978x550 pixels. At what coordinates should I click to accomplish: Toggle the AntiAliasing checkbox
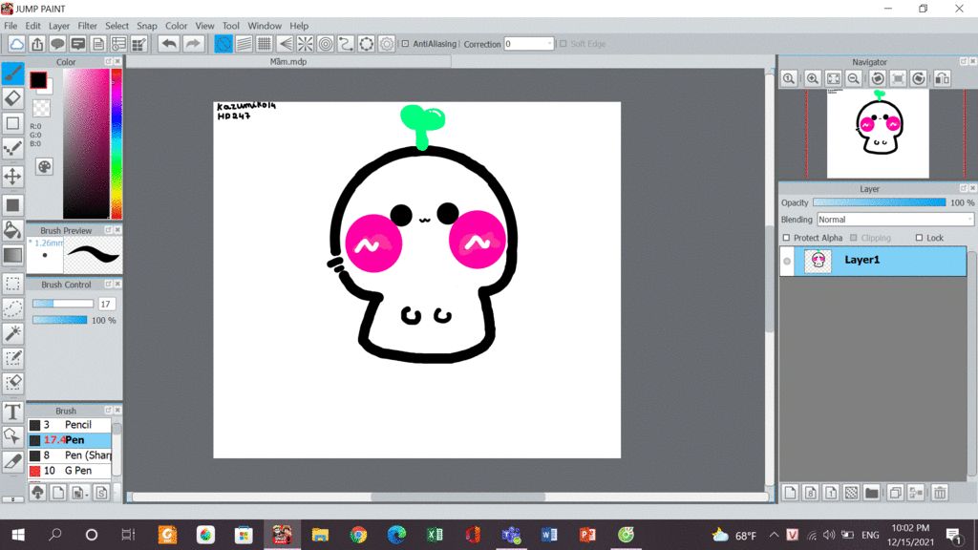click(405, 44)
